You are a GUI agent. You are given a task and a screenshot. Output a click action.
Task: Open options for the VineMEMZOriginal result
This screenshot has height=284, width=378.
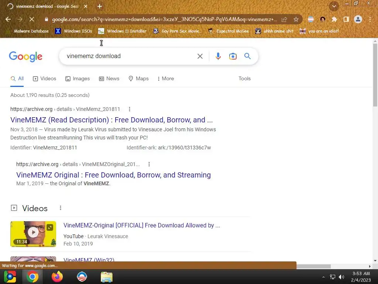click(149, 164)
